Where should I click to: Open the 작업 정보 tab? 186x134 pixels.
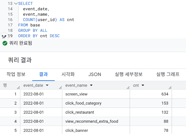click(16, 74)
